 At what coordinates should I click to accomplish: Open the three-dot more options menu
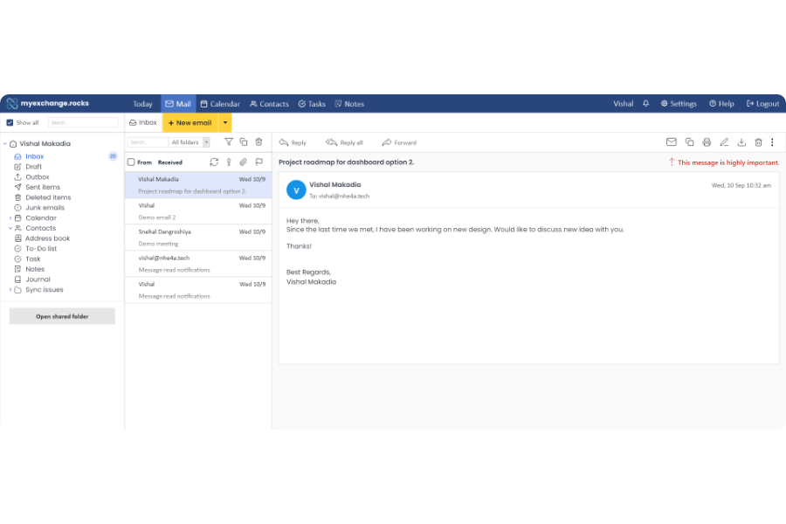[772, 142]
